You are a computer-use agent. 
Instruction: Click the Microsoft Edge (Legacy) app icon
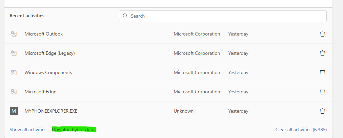14,53
